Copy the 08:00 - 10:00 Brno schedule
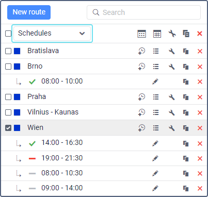 (x=186, y=81)
